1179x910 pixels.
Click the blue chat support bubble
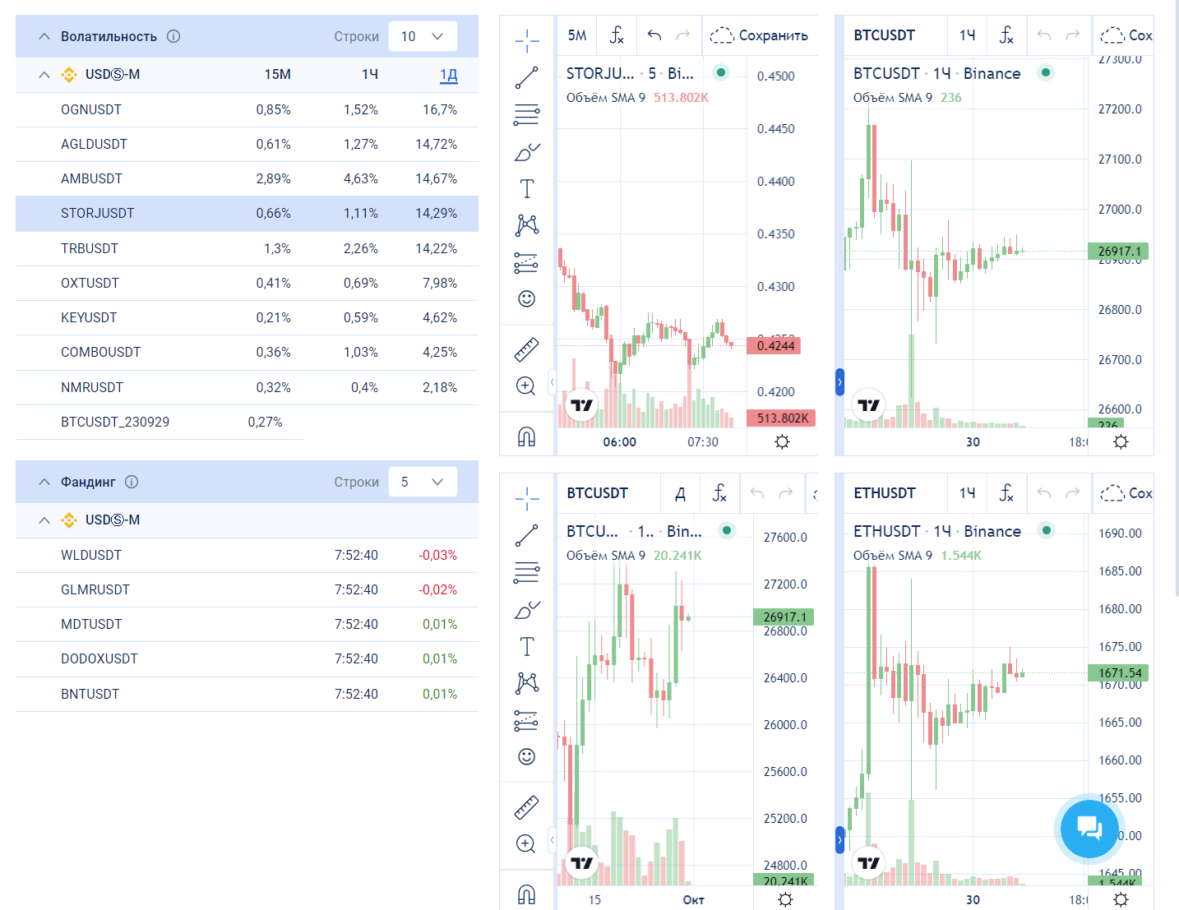tap(1089, 829)
